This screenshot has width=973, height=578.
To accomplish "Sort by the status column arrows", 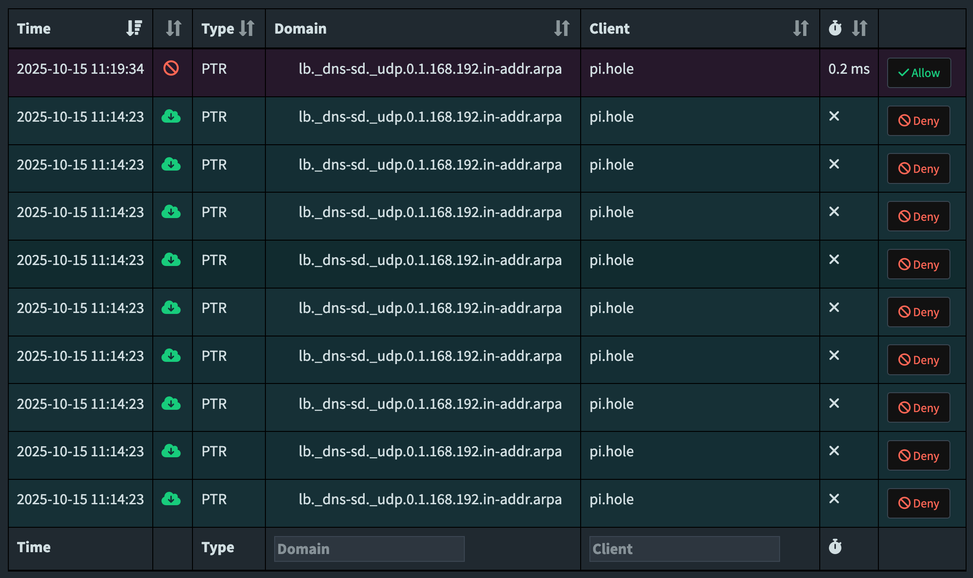I will [174, 28].
